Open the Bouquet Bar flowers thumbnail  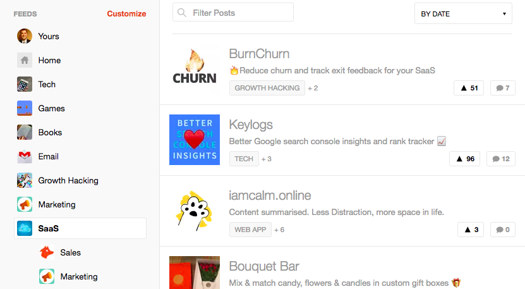[x=195, y=273]
